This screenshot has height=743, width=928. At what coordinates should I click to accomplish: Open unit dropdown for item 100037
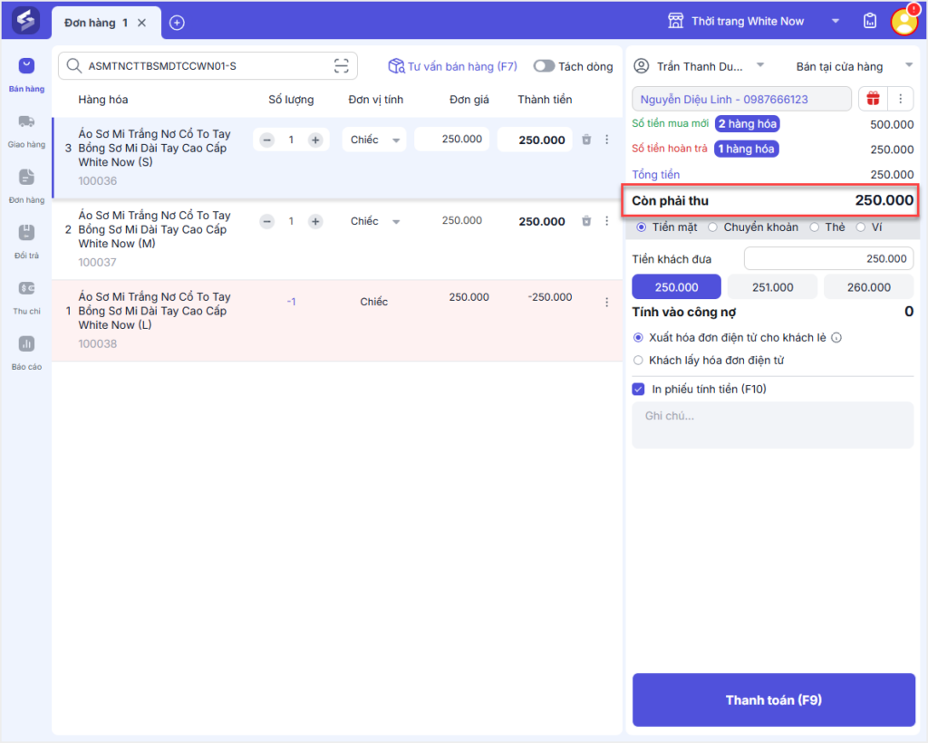374,221
